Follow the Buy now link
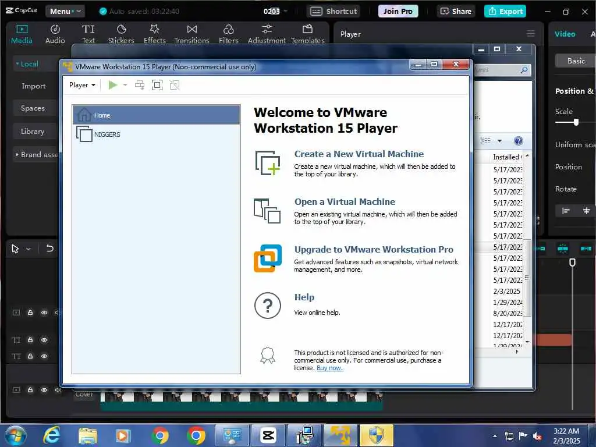This screenshot has height=447, width=596. pos(330,368)
